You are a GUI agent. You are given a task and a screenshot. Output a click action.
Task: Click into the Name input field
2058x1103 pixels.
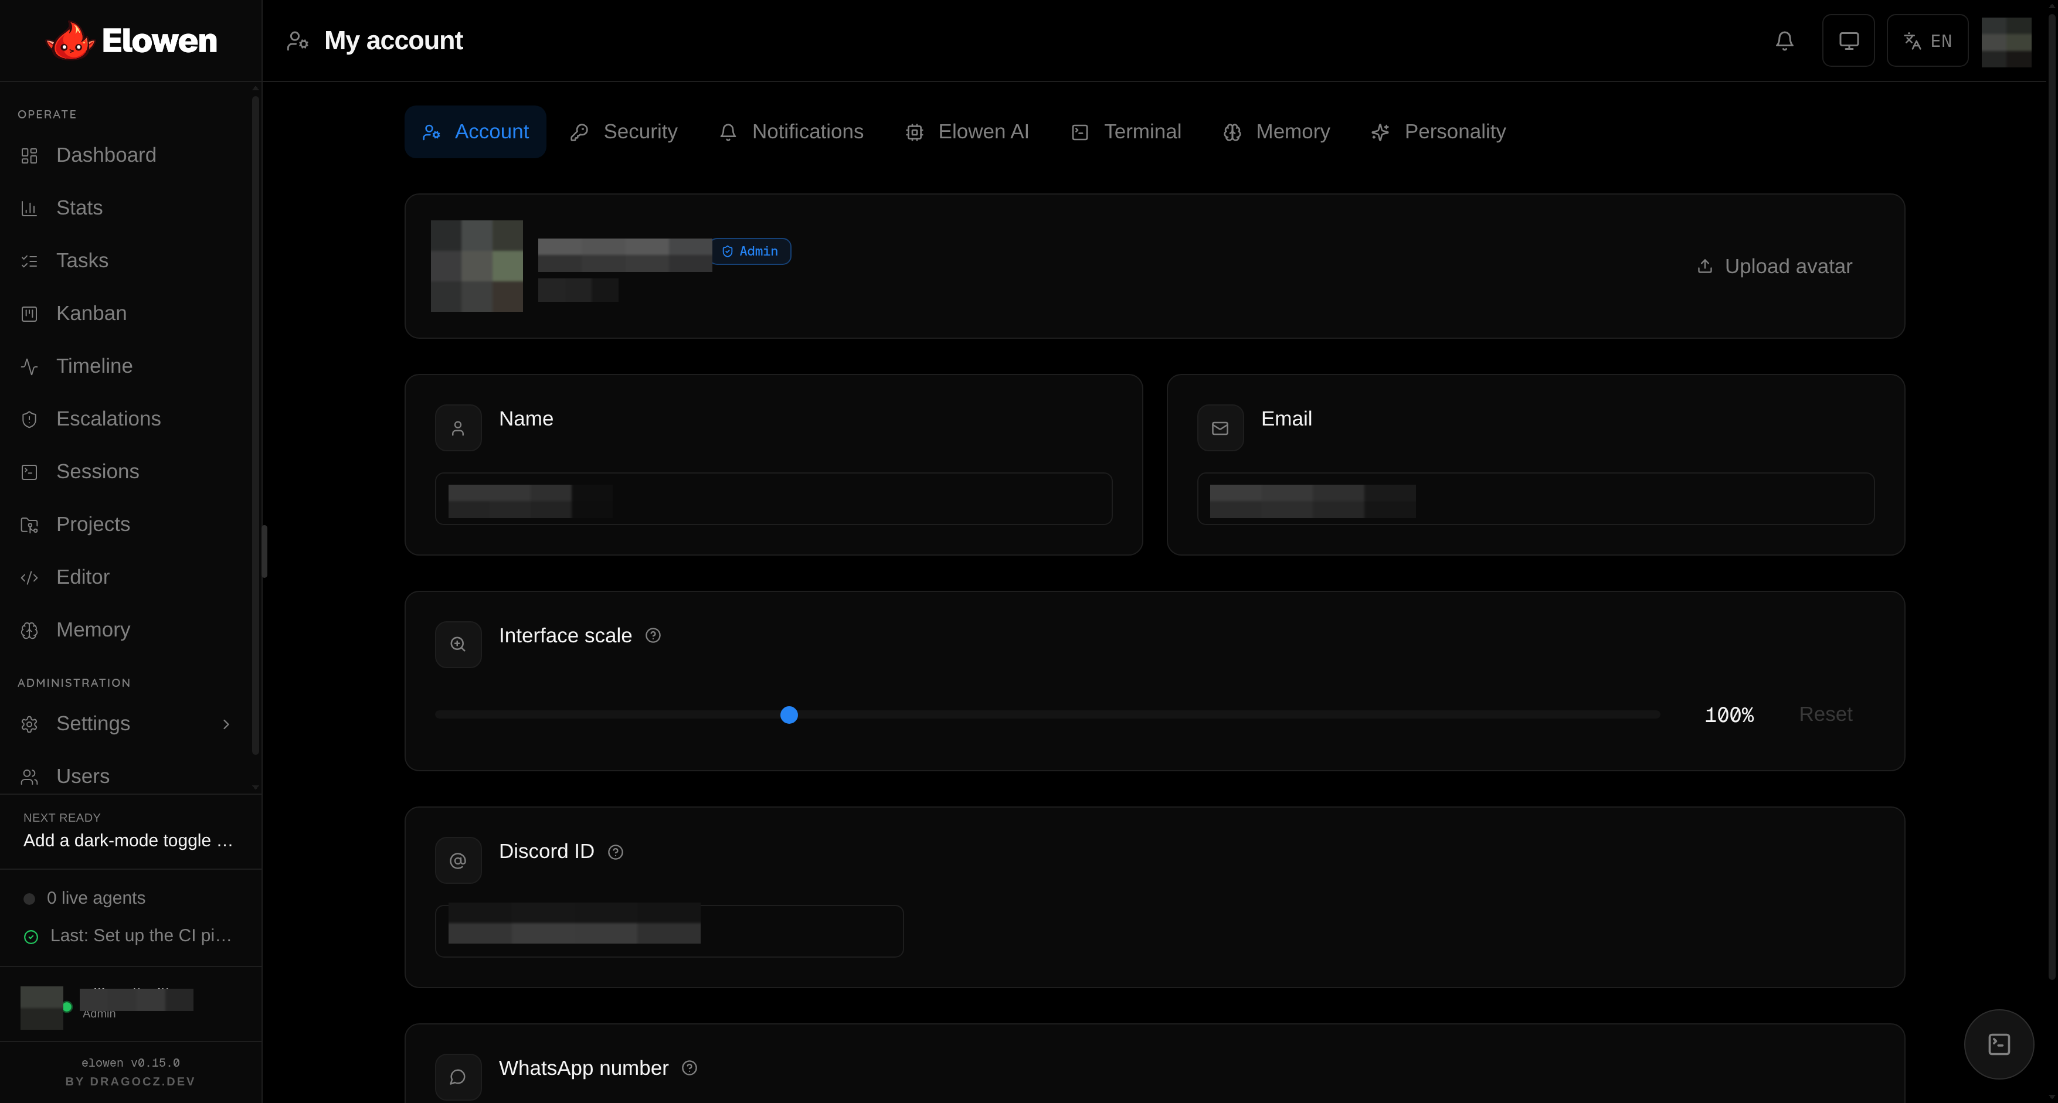pos(773,498)
